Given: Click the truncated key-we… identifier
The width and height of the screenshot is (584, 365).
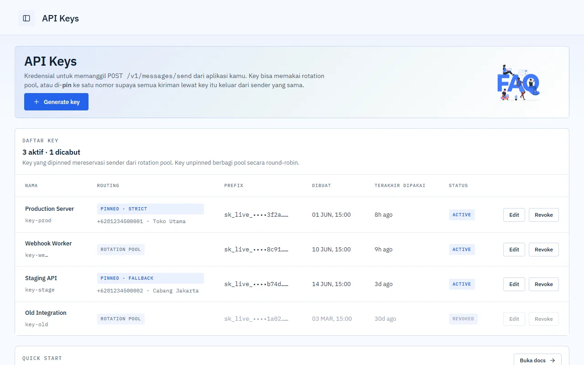Looking at the screenshot, I should pyautogui.click(x=36, y=255).
